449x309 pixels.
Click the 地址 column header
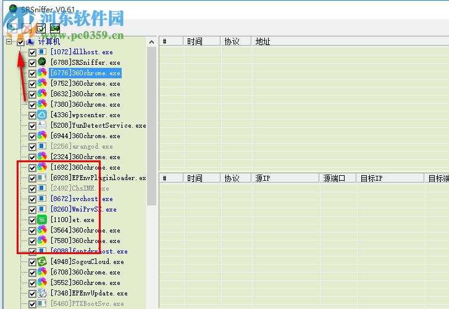[350, 41]
